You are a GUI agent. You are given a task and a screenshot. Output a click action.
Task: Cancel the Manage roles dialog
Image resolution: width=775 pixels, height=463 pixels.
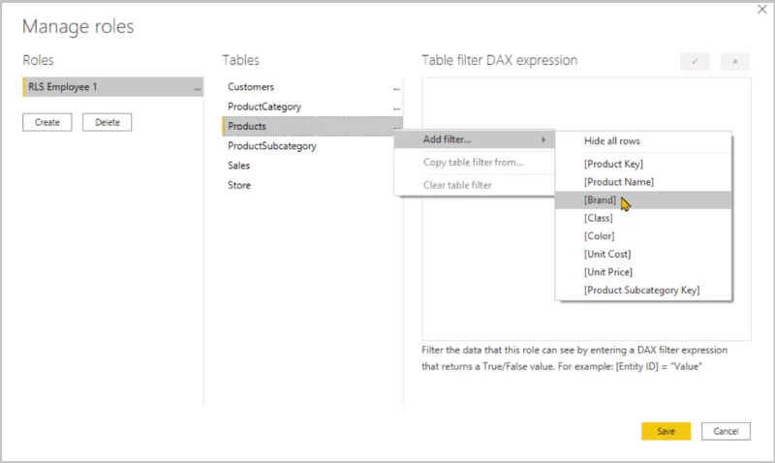click(x=726, y=431)
